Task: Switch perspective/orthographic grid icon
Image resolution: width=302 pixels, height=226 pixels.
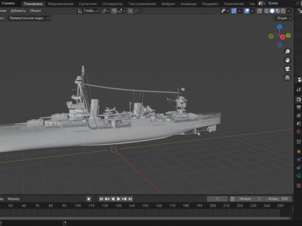Action: click(x=288, y=77)
